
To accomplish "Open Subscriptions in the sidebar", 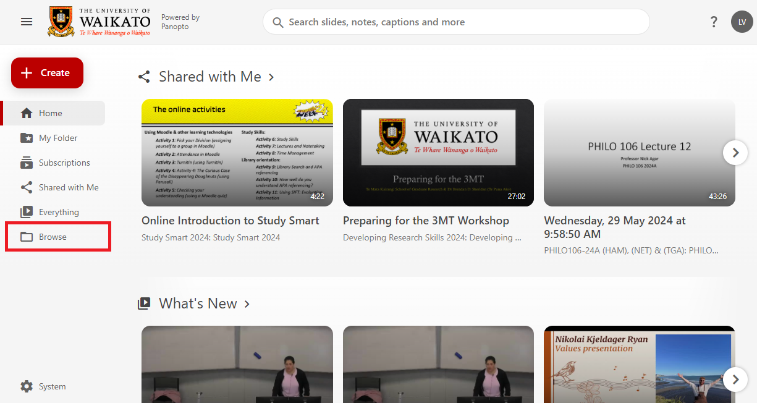I will [x=64, y=163].
